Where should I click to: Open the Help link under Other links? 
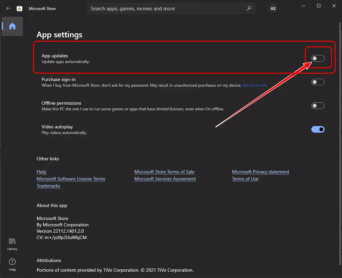pos(41,172)
